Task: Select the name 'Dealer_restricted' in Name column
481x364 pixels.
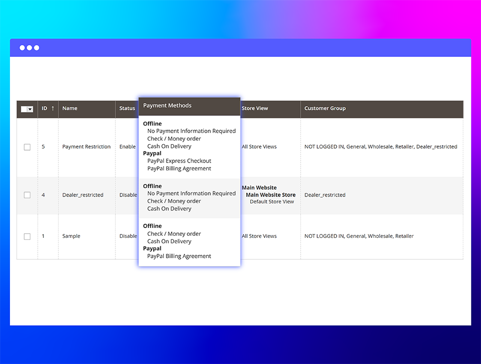Action: 83,195
